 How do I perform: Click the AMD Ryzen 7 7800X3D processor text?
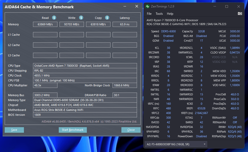coord(172,20)
